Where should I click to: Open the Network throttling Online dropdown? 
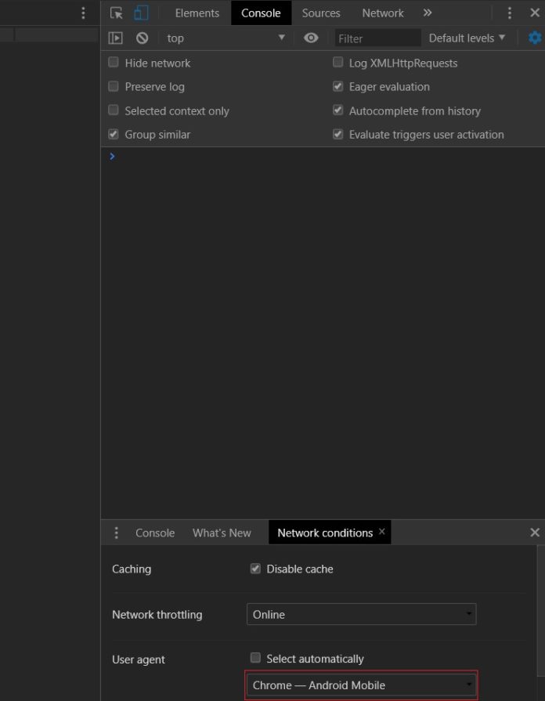pos(361,615)
